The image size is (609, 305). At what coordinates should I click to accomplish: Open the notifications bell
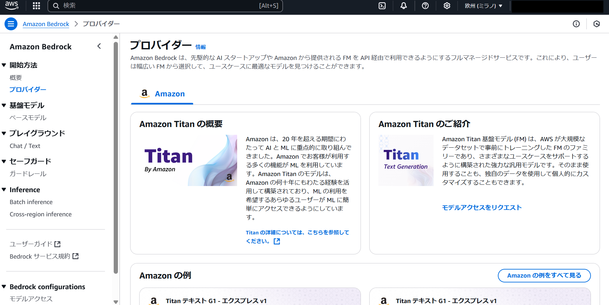point(404,6)
